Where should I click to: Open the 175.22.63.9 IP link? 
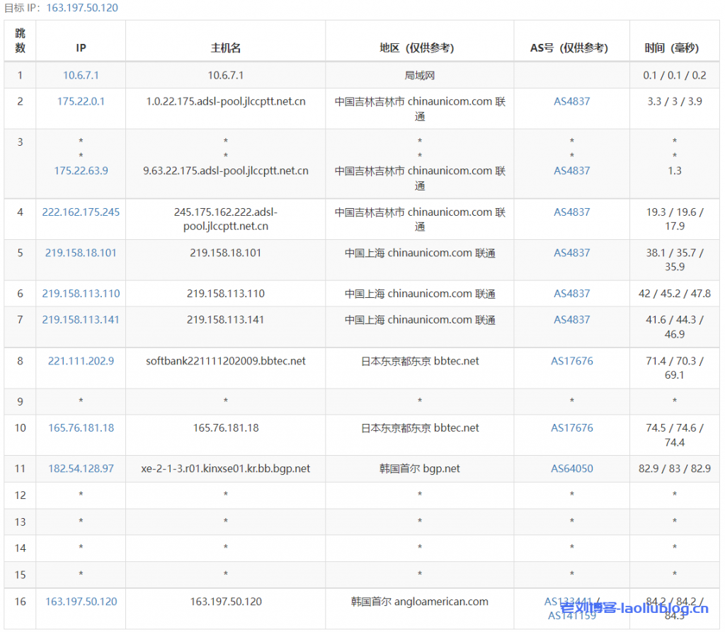[x=81, y=171]
